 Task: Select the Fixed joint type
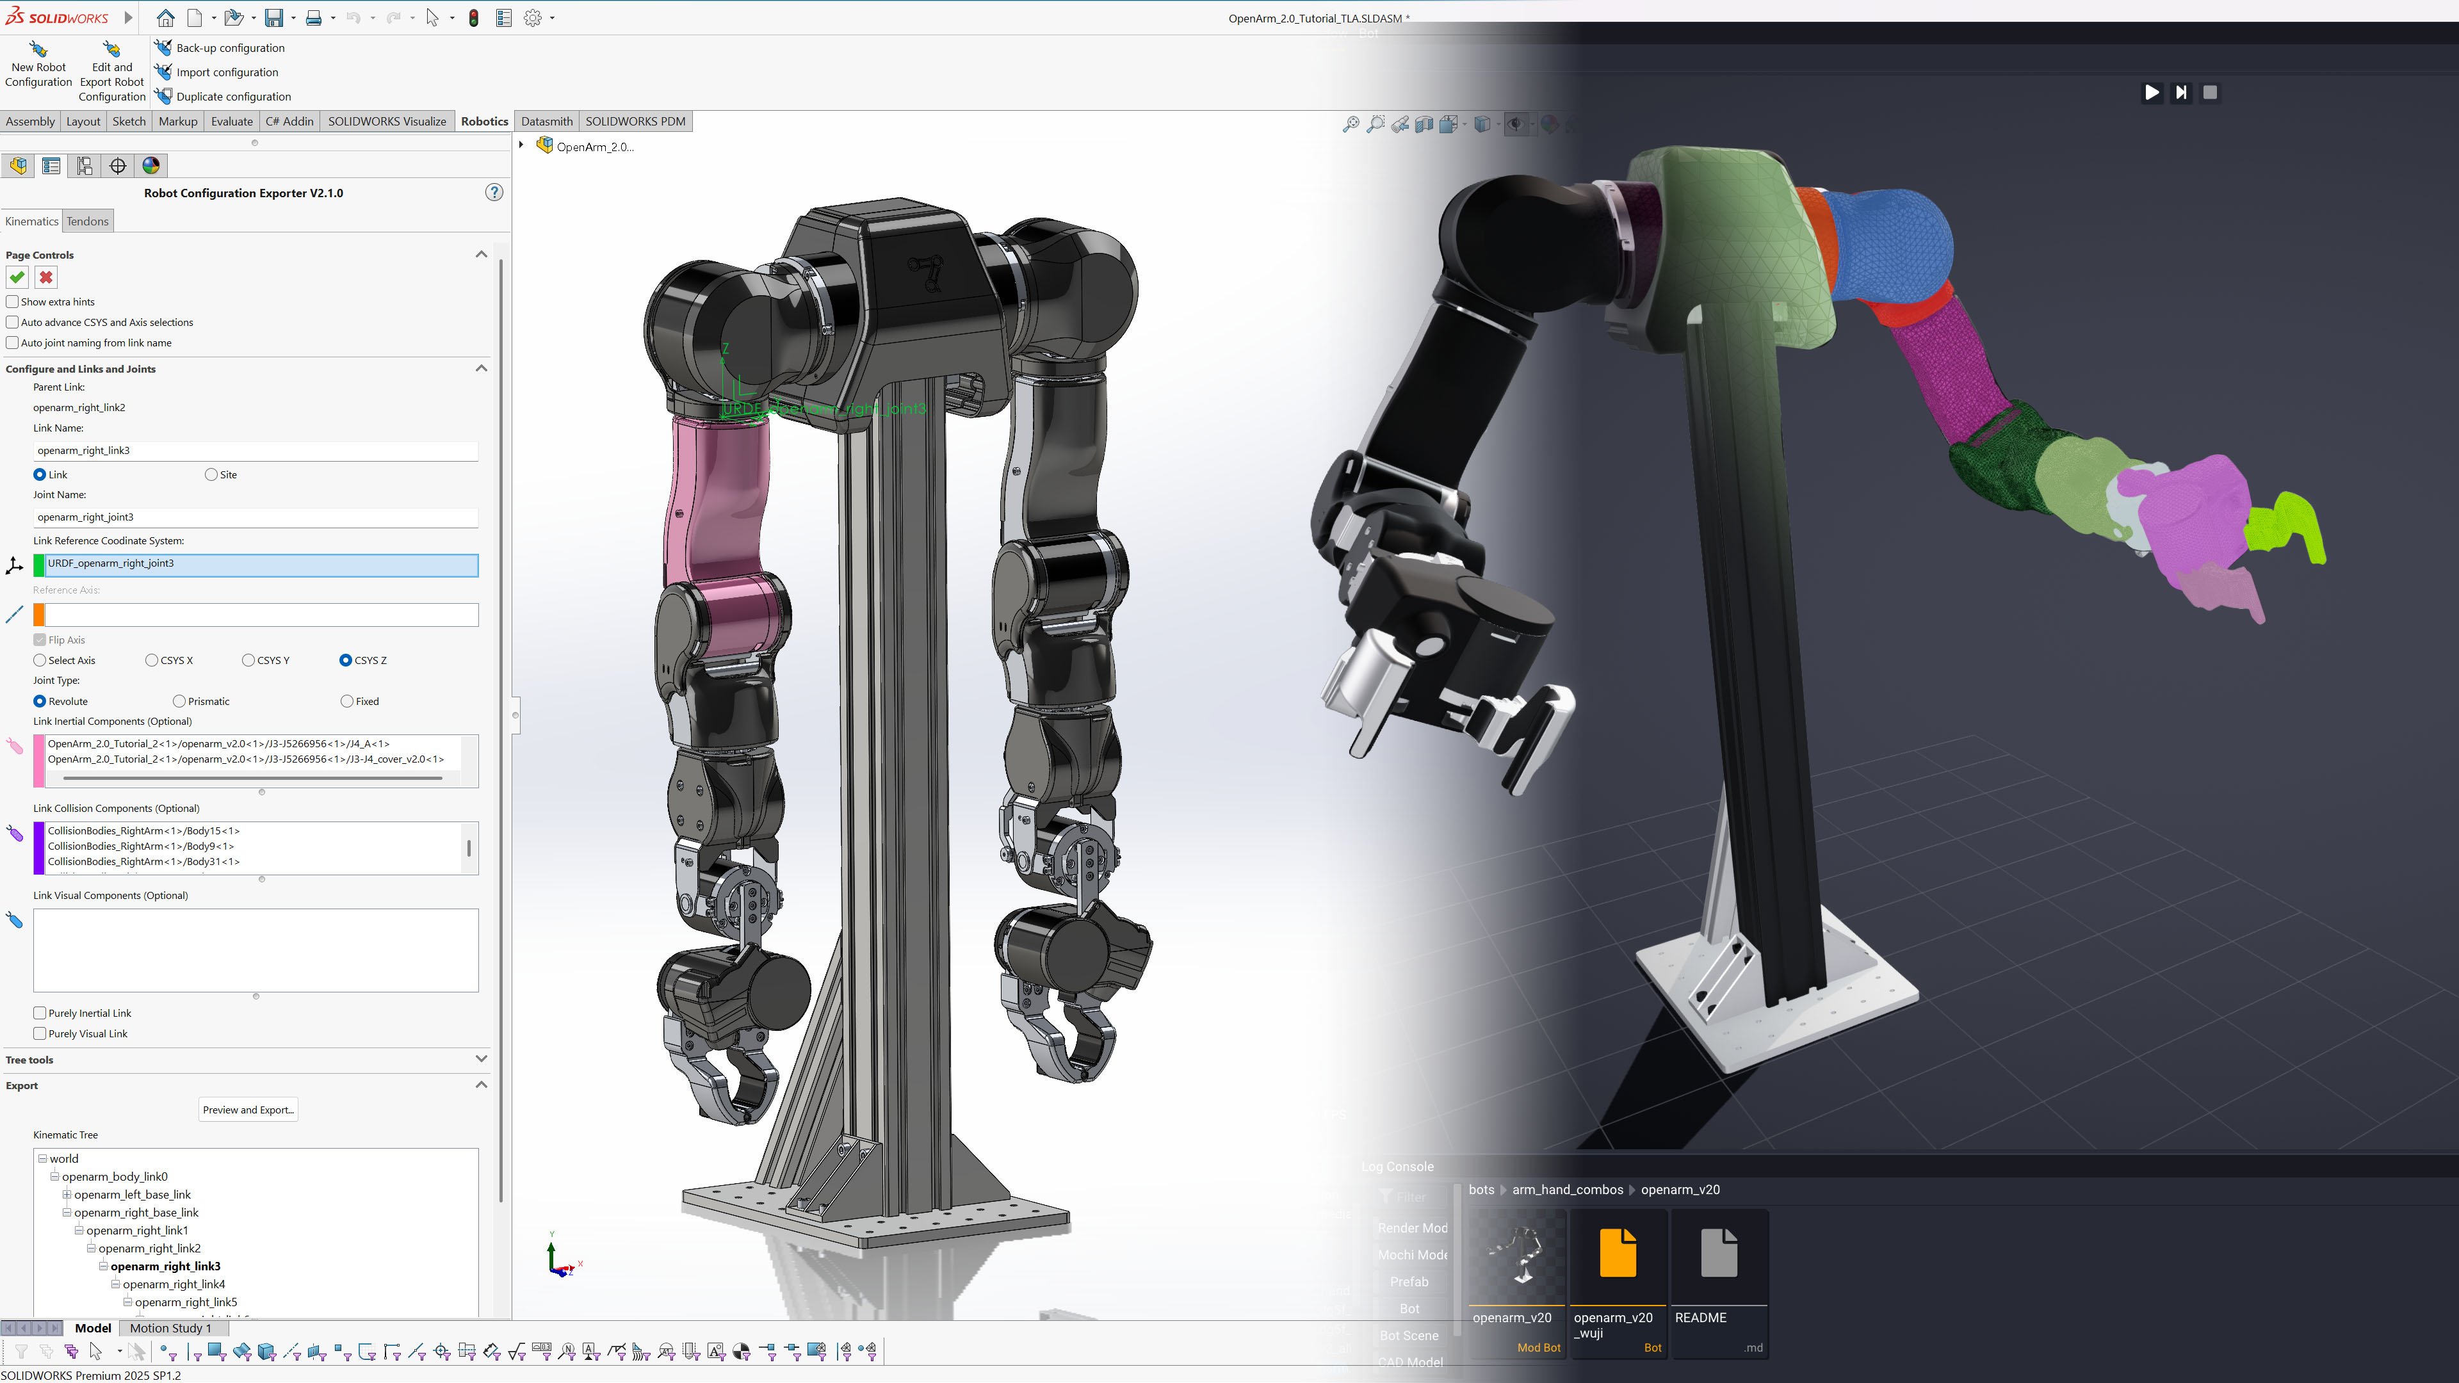(x=348, y=702)
